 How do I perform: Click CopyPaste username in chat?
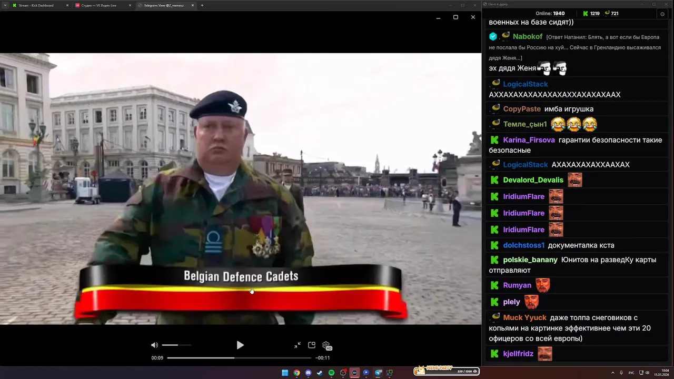[x=522, y=109]
